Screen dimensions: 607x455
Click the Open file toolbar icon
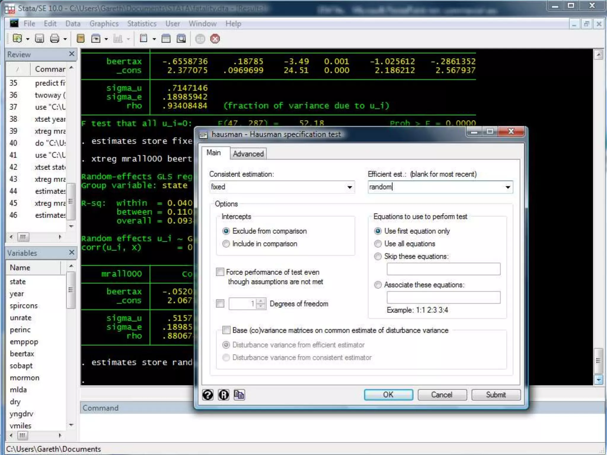point(17,39)
